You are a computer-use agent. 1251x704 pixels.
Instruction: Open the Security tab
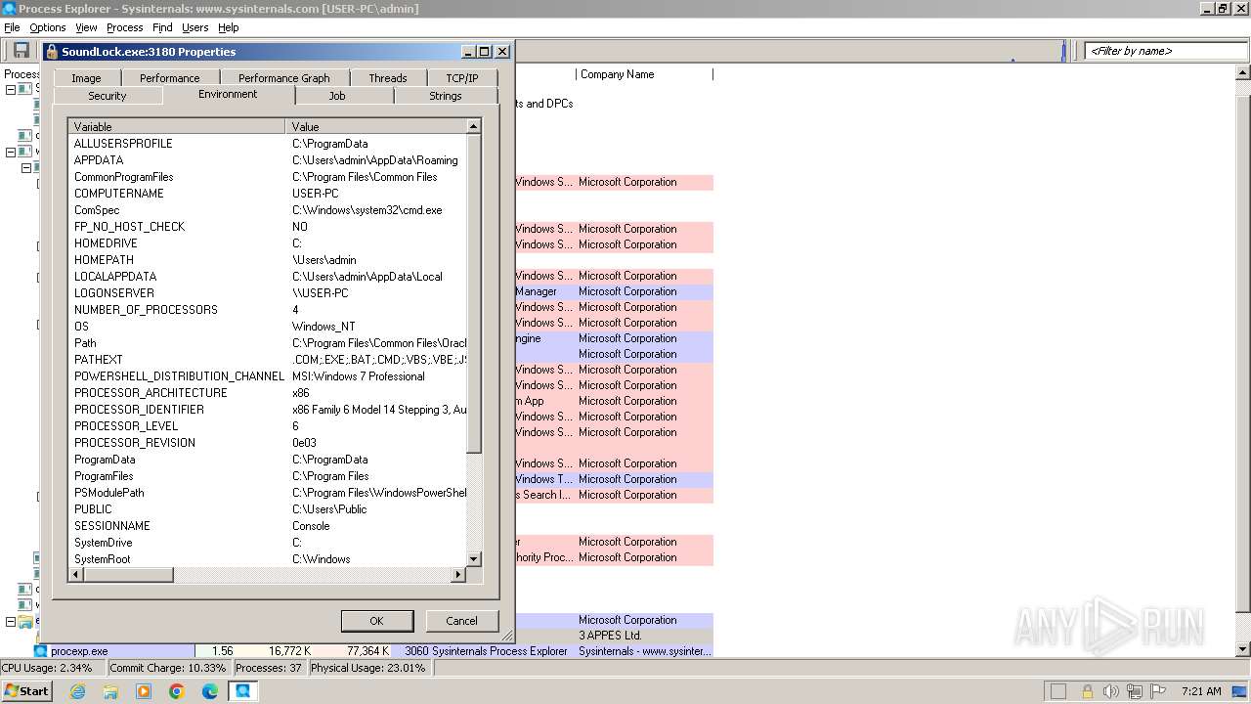pyautogui.click(x=108, y=96)
